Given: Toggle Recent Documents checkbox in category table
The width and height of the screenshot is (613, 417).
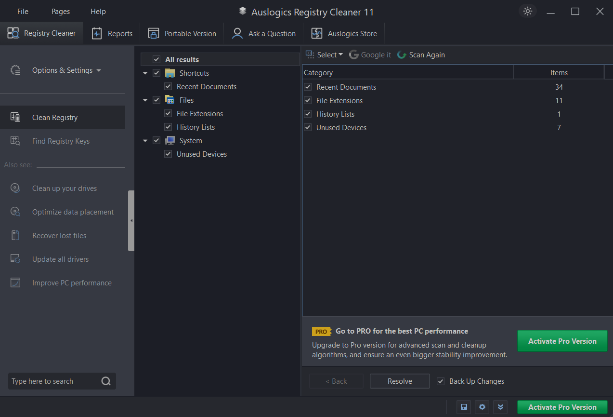Looking at the screenshot, I should 308,87.
